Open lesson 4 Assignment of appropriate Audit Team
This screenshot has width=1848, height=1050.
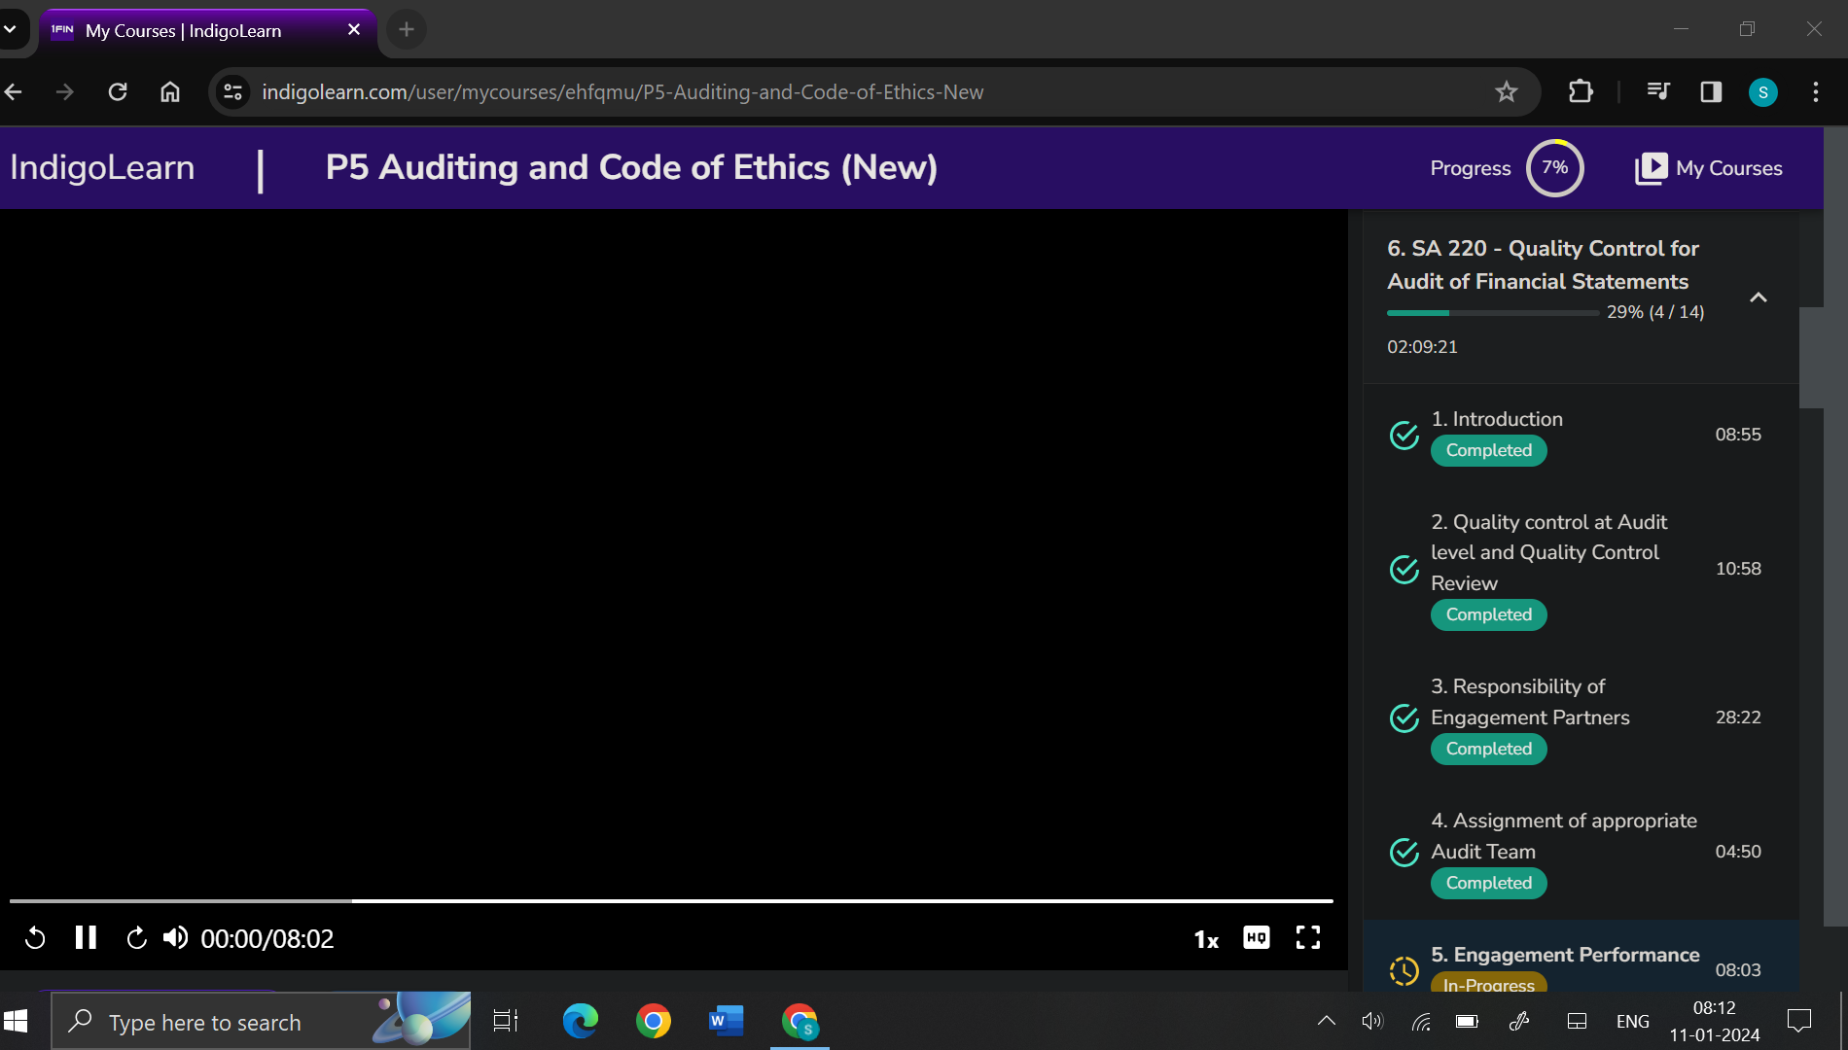coord(1563,836)
